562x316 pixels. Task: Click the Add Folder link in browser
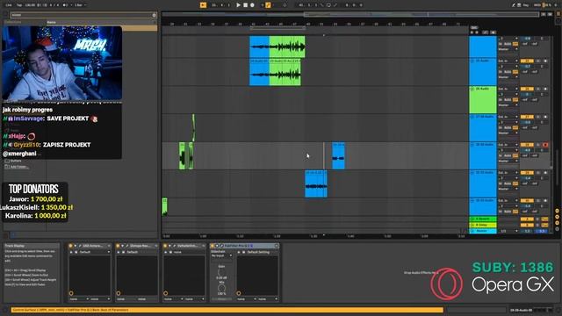[18, 167]
